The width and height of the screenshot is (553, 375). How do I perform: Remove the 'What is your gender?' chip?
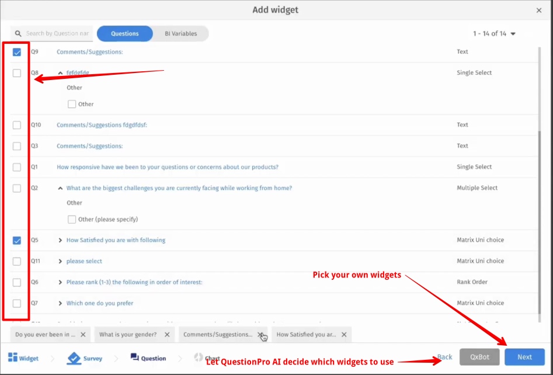click(x=166, y=334)
